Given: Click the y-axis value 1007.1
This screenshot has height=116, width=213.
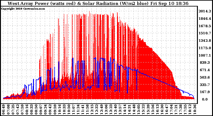Looking at the screenshot, I should click(x=205, y=55).
